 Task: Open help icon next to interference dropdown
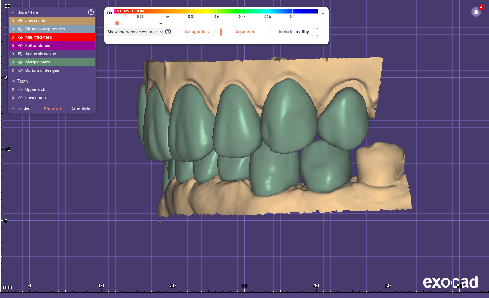[168, 32]
